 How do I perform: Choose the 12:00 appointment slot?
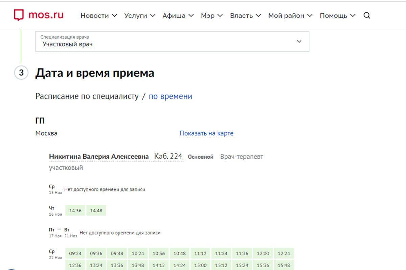click(x=263, y=253)
